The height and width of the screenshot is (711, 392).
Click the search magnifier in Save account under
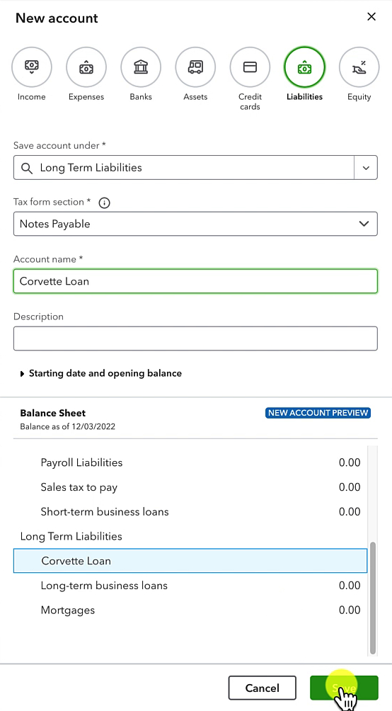point(27,168)
